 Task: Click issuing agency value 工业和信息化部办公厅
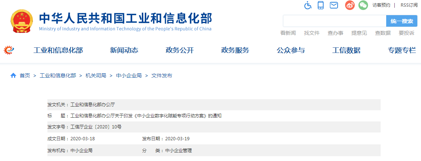pyautogui.click(x=93, y=105)
